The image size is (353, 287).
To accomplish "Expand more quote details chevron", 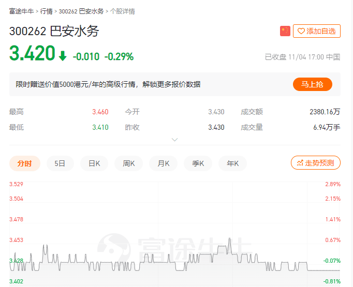I will (175, 140).
